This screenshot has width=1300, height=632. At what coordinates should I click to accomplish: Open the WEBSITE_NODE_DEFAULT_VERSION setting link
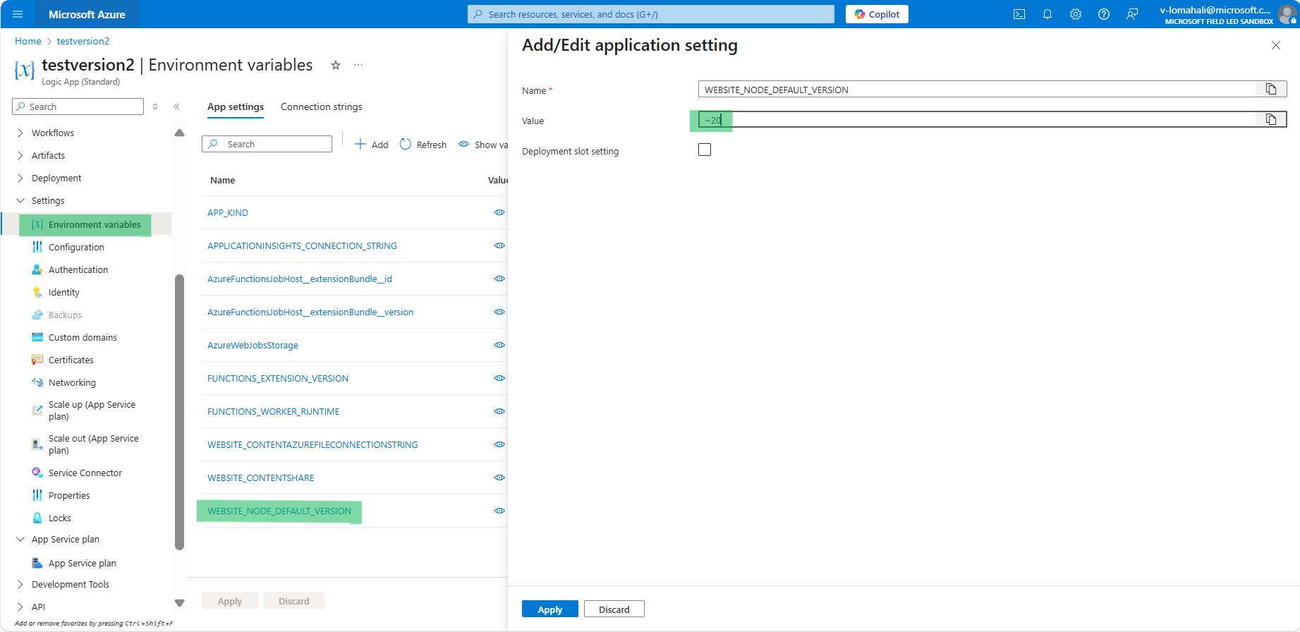(279, 511)
